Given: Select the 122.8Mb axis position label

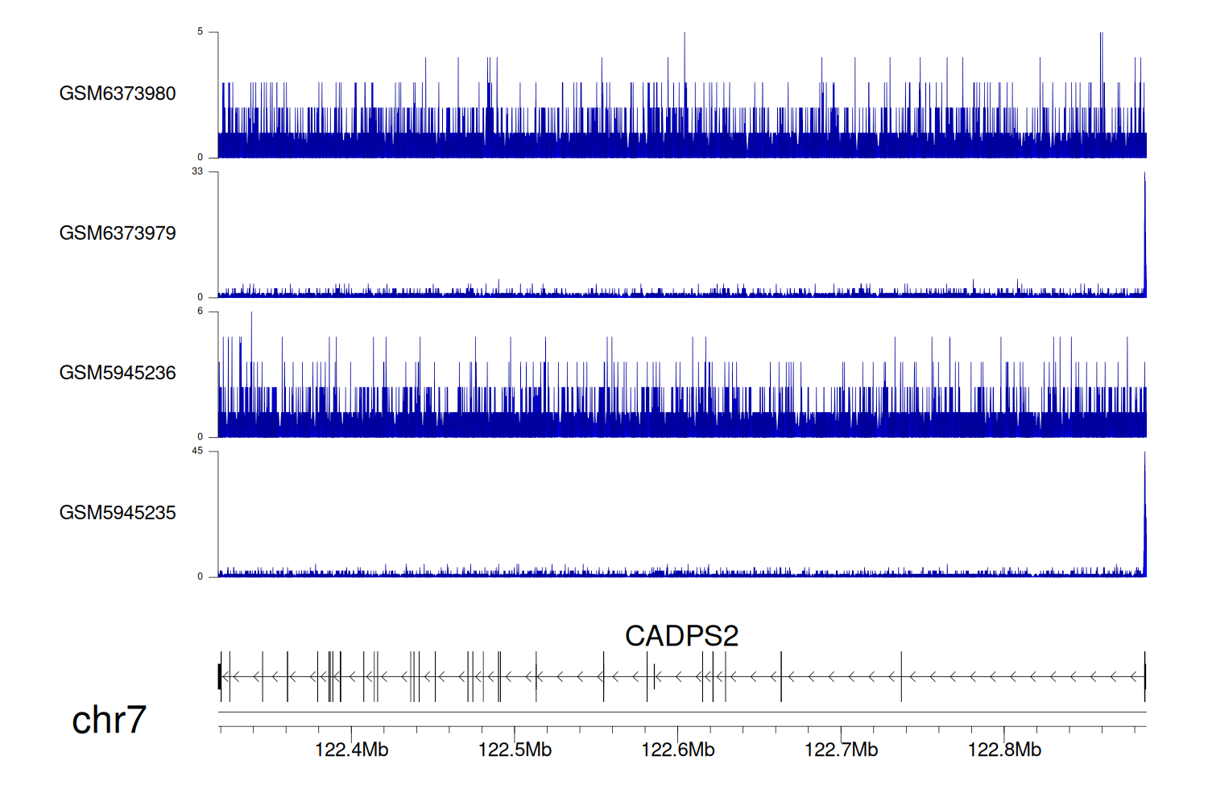Looking at the screenshot, I should pos(1004,750).
